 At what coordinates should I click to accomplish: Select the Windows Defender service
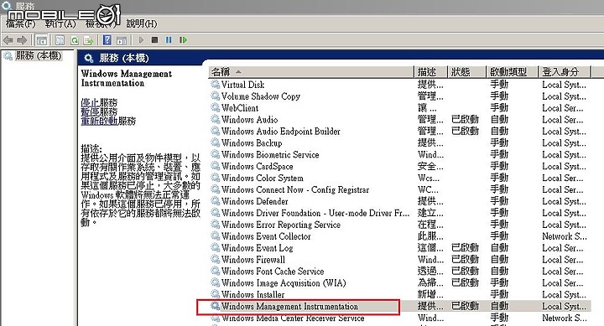point(255,201)
